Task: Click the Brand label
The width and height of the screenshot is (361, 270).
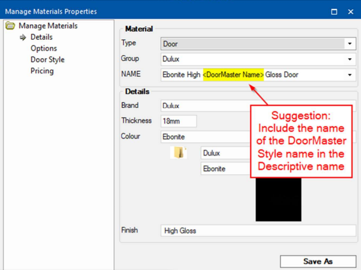Action: pyautogui.click(x=130, y=105)
